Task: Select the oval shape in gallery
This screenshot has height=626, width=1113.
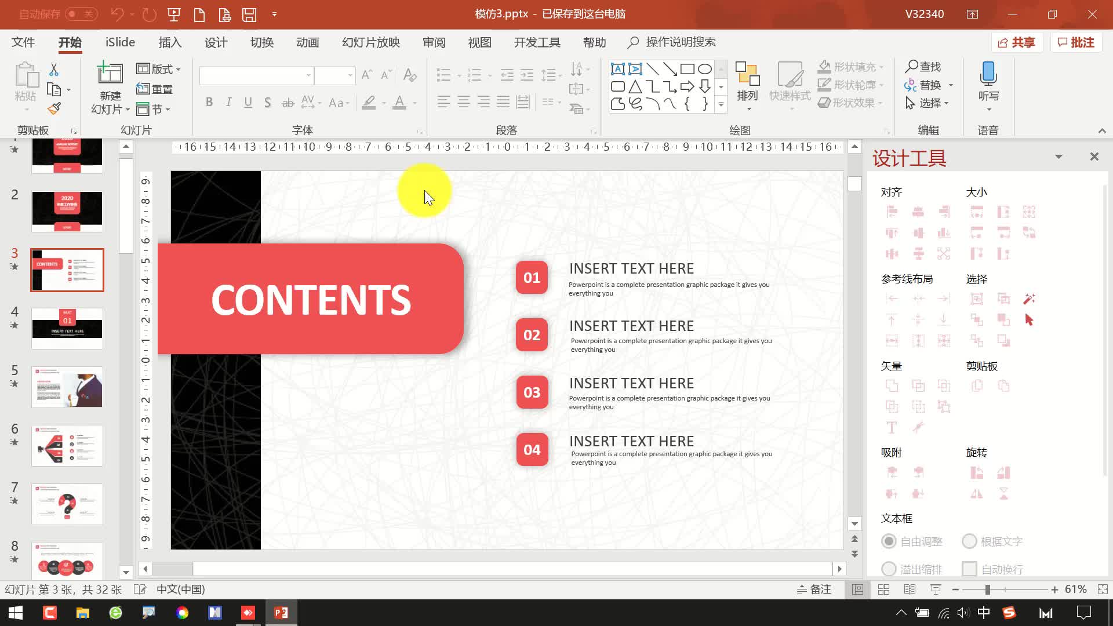Action: (705, 69)
